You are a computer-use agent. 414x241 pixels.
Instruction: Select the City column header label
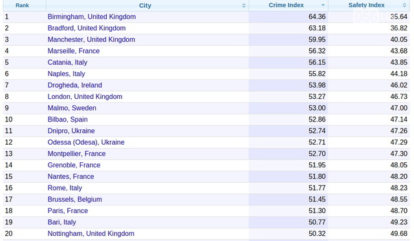click(145, 6)
